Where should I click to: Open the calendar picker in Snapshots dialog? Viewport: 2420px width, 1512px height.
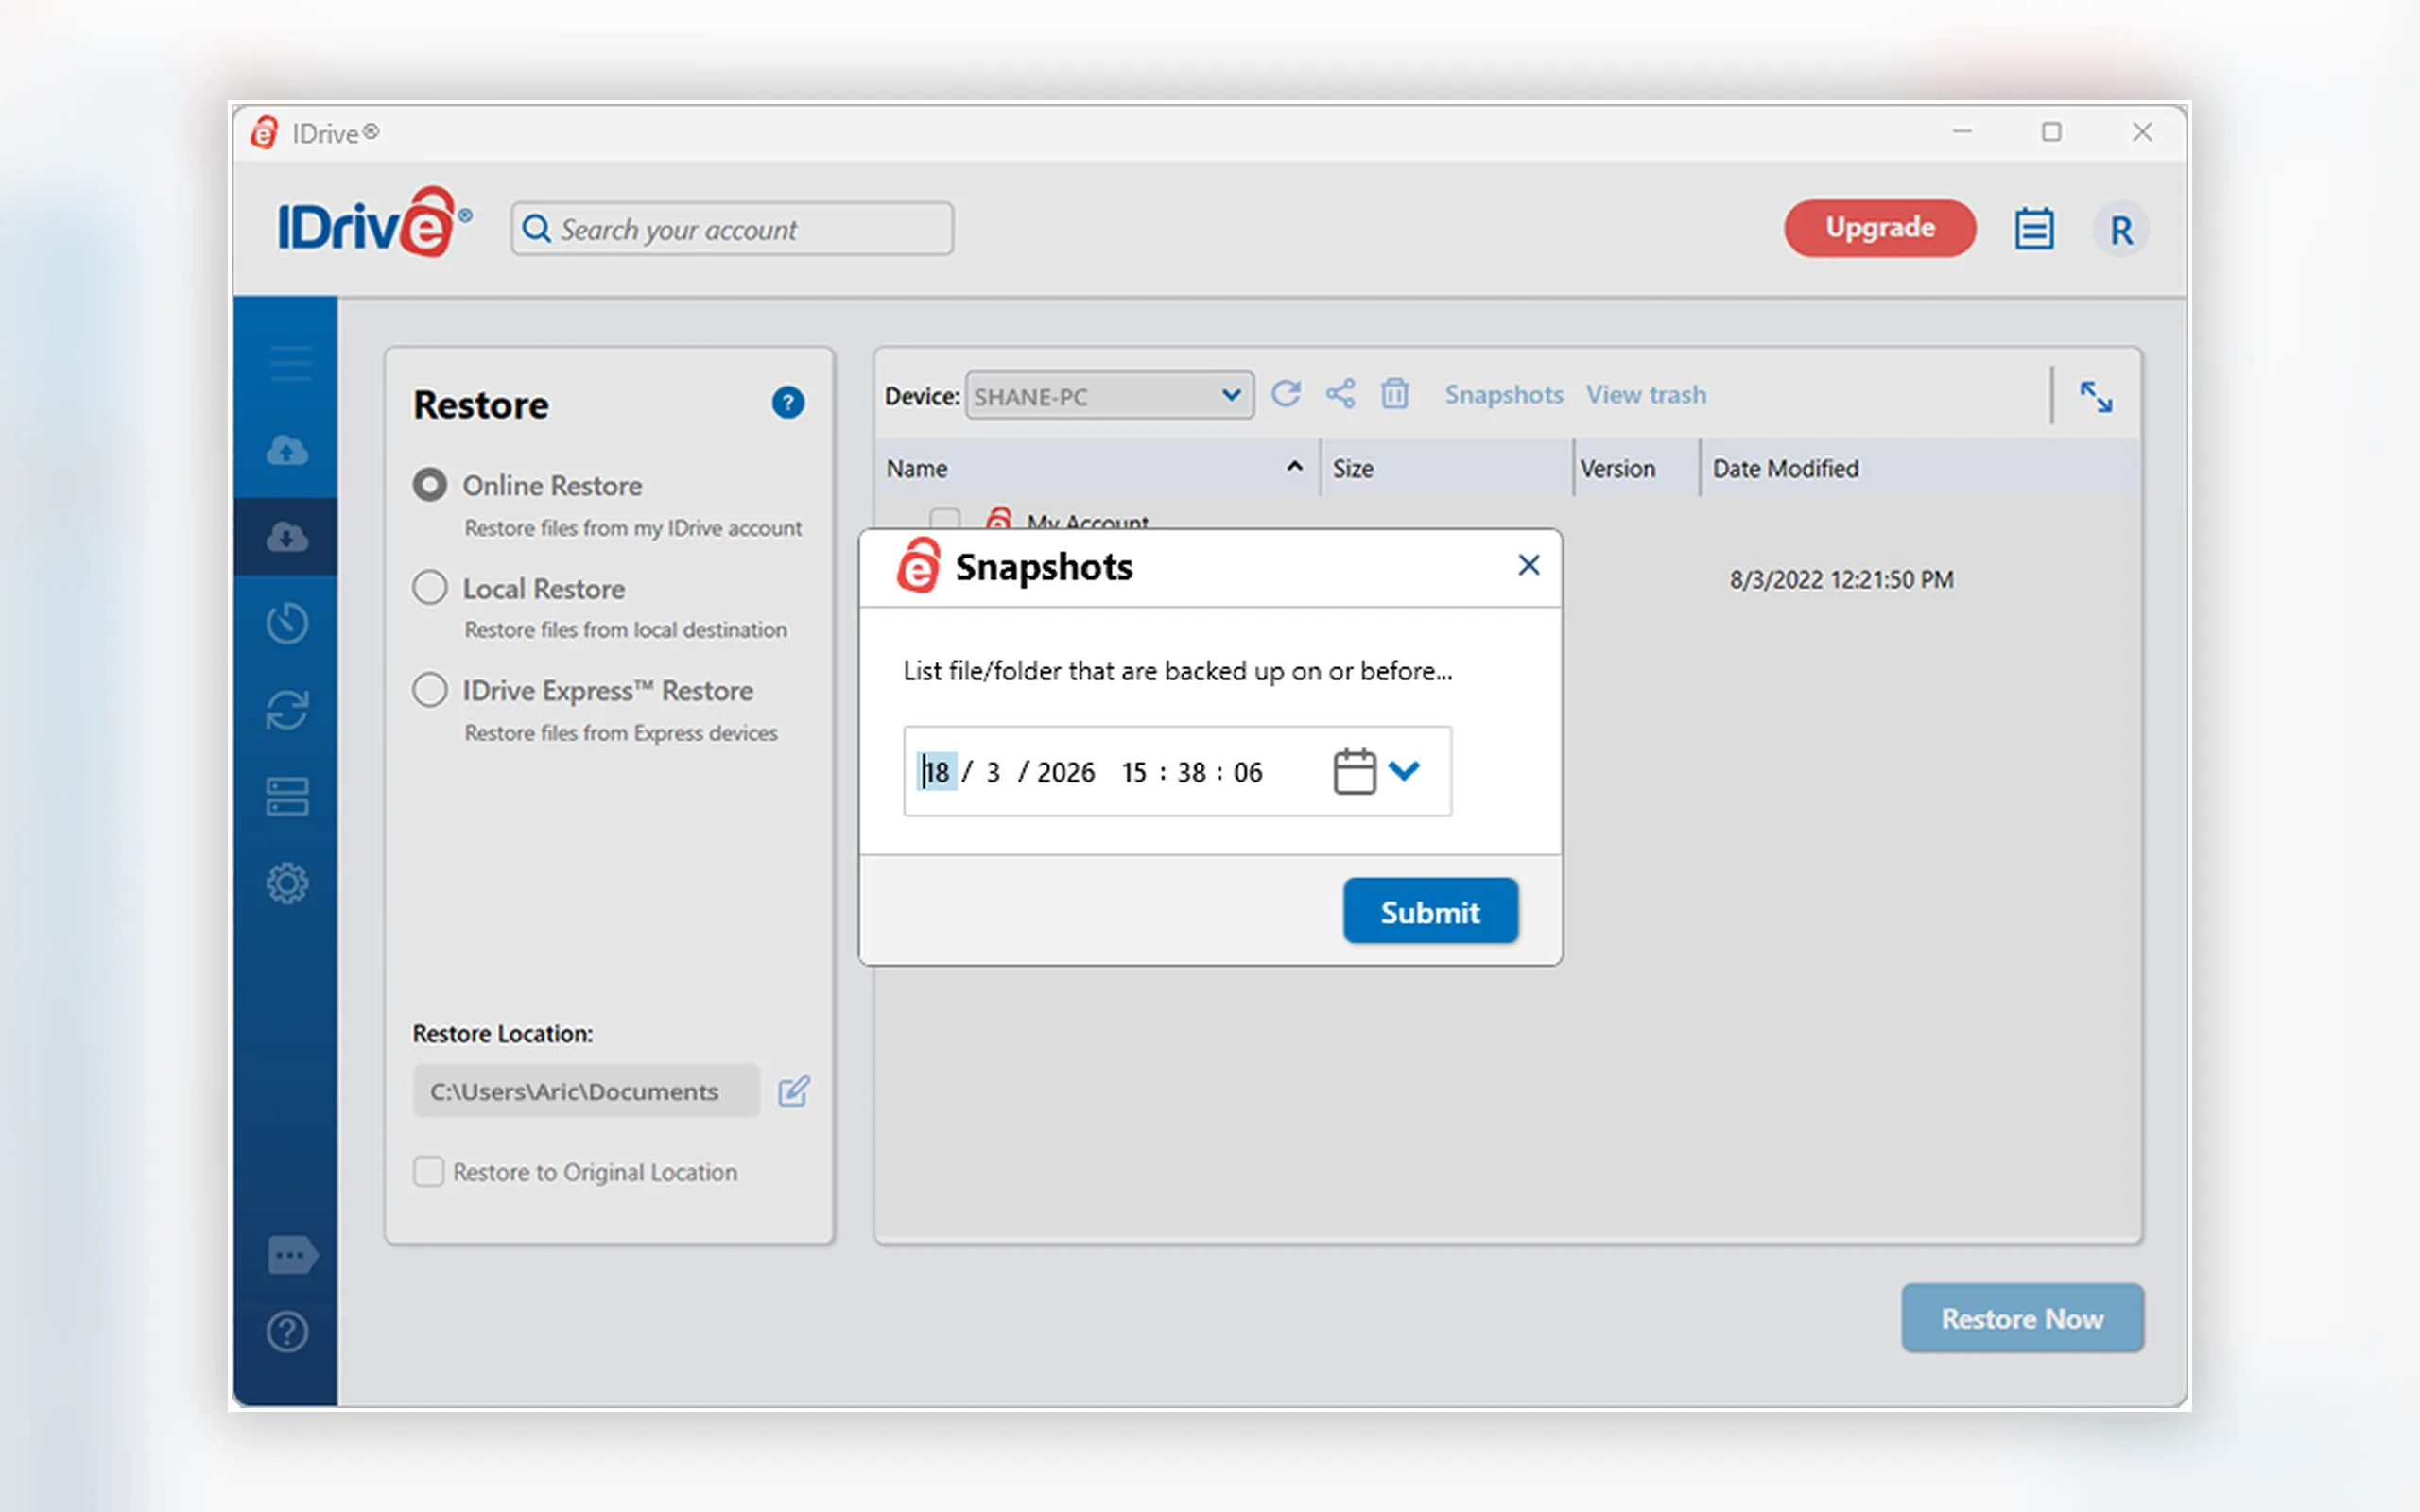click(1355, 771)
